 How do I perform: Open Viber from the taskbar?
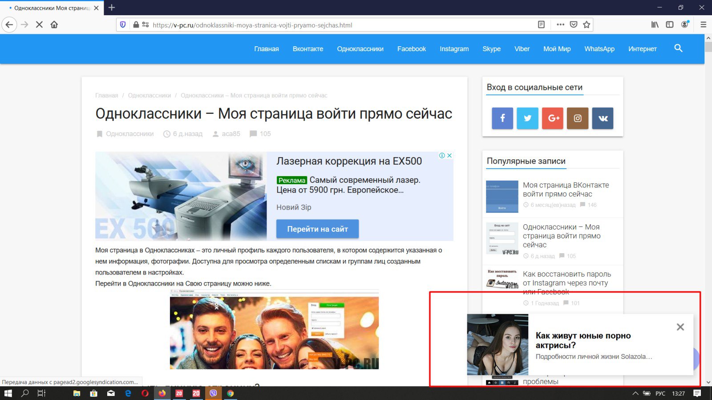click(x=213, y=393)
